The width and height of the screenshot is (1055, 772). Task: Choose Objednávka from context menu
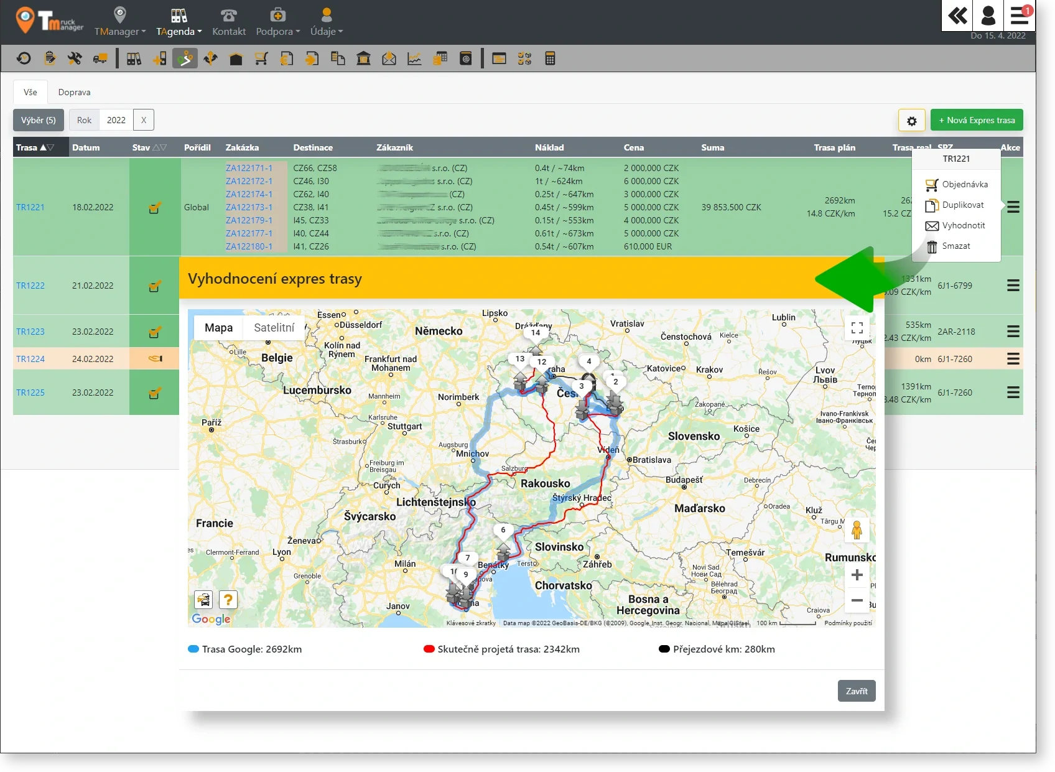pyautogui.click(x=957, y=184)
